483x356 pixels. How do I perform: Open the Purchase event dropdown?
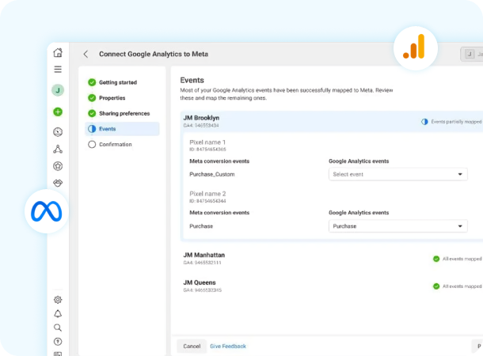397,225
